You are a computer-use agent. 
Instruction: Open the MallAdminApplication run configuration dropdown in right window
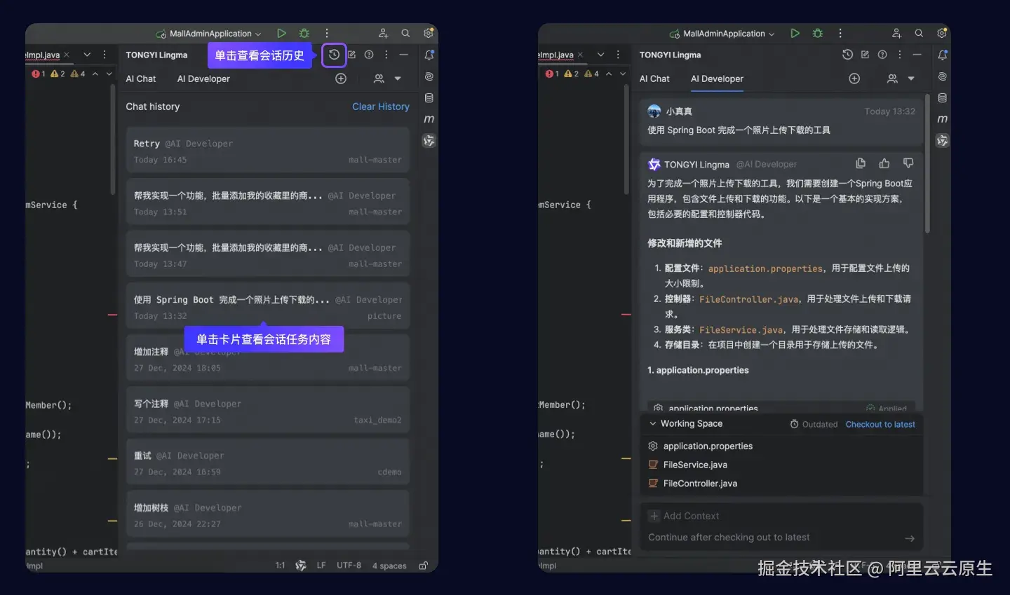coord(722,34)
